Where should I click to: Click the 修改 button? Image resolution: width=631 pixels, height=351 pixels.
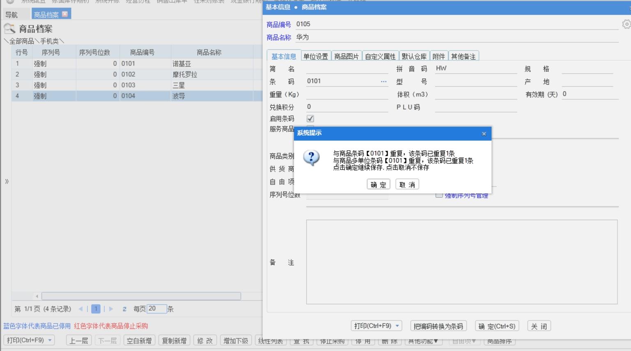pyautogui.click(x=205, y=340)
